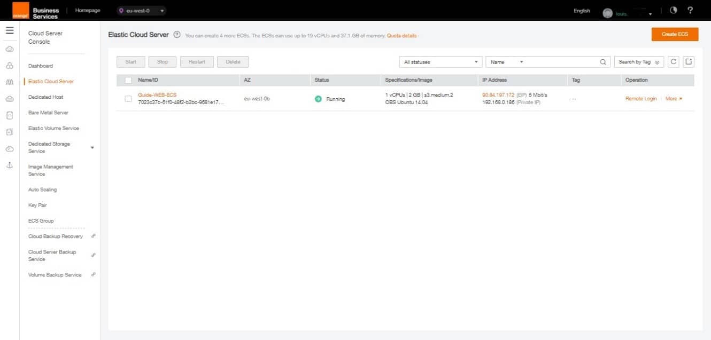The height and width of the screenshot is (340, 711).
Task: Open Elastic Volume Service in sidebar
Action: pyautogui.click(x=53, y=128)
